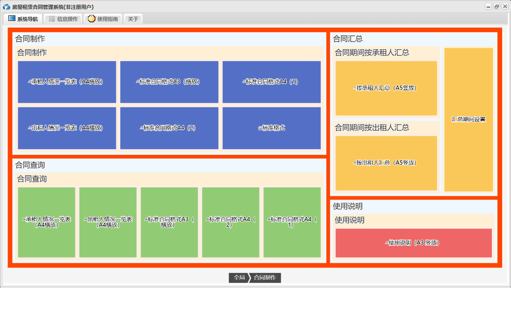Close the 房屋租赁合同管理系统 window
The image size is (511, 333).
[505, 7]
